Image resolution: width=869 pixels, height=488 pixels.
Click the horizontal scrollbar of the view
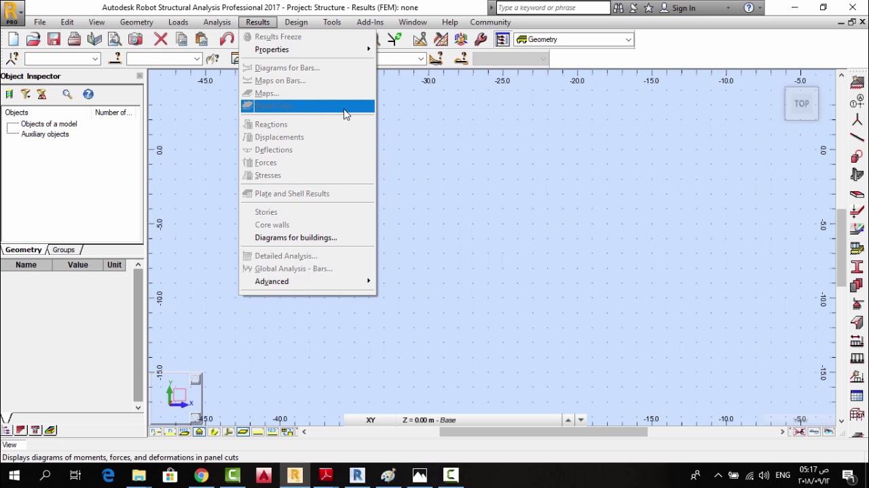tap(543, 432)
